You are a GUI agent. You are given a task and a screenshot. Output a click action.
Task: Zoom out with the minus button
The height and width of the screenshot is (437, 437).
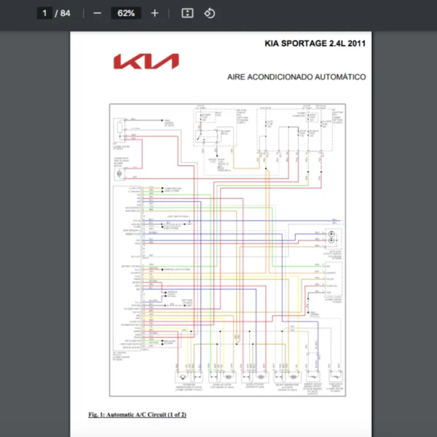[97, 13]
